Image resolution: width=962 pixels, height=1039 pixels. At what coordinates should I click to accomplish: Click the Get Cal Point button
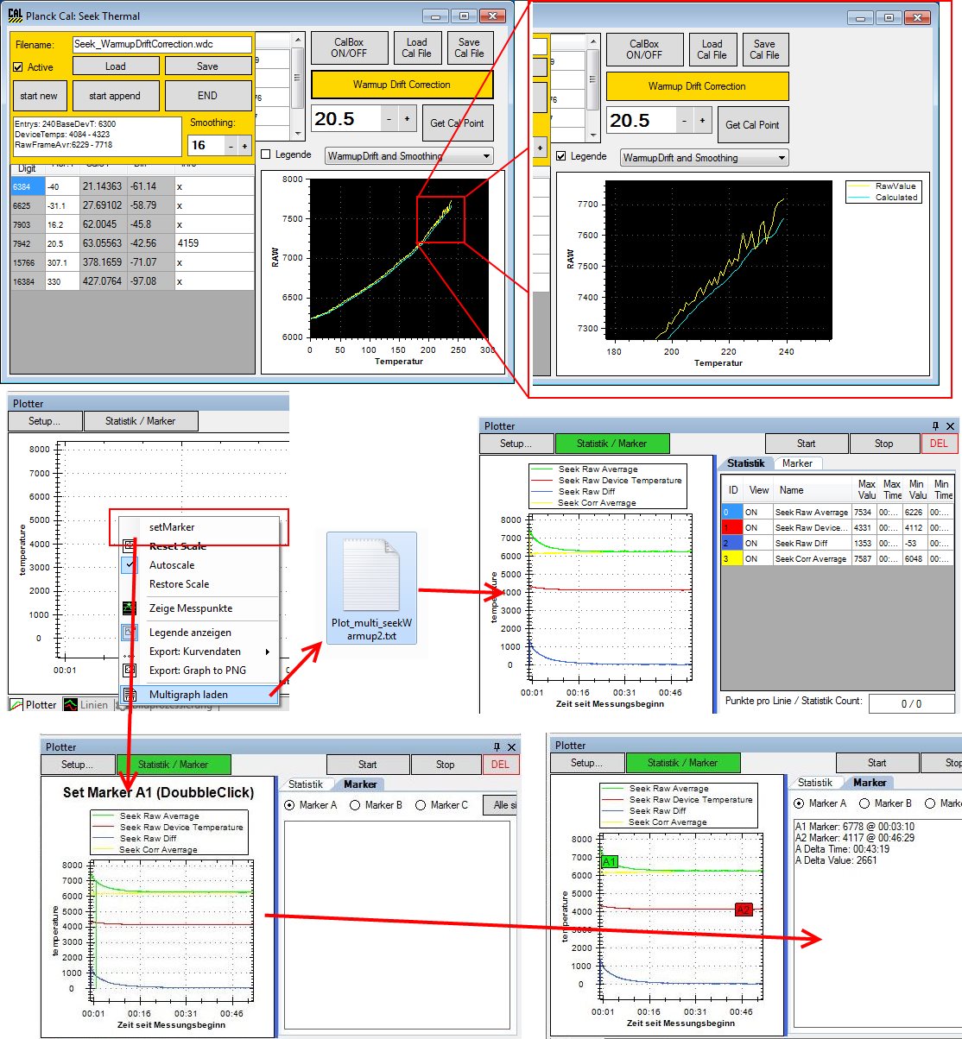457,123
